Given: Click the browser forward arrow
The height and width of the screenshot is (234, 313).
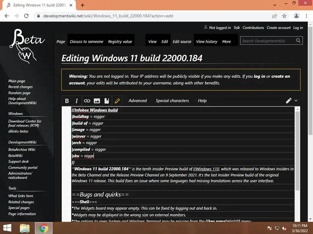Looking at the screenshot, I should [17, 16].
